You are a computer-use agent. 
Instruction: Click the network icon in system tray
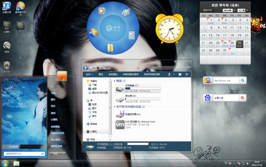tap(243, 163)
